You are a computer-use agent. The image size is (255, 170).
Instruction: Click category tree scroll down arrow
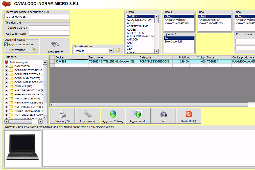[x=45, y=117]
